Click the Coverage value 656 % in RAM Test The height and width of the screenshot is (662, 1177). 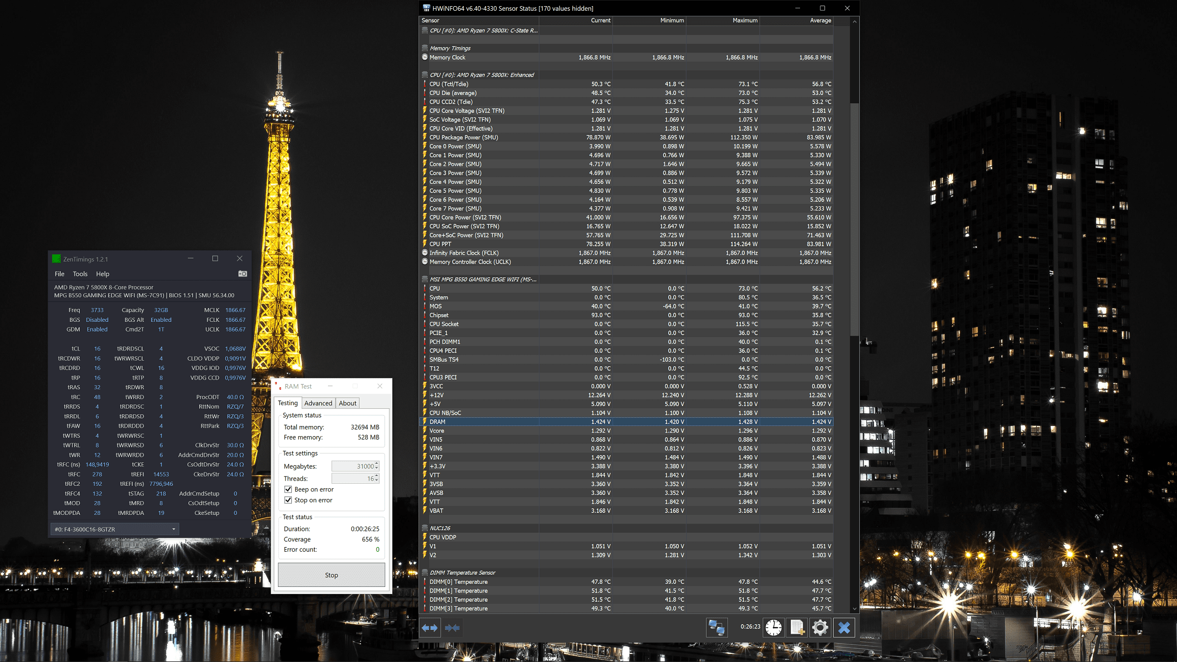coord(370,539)
